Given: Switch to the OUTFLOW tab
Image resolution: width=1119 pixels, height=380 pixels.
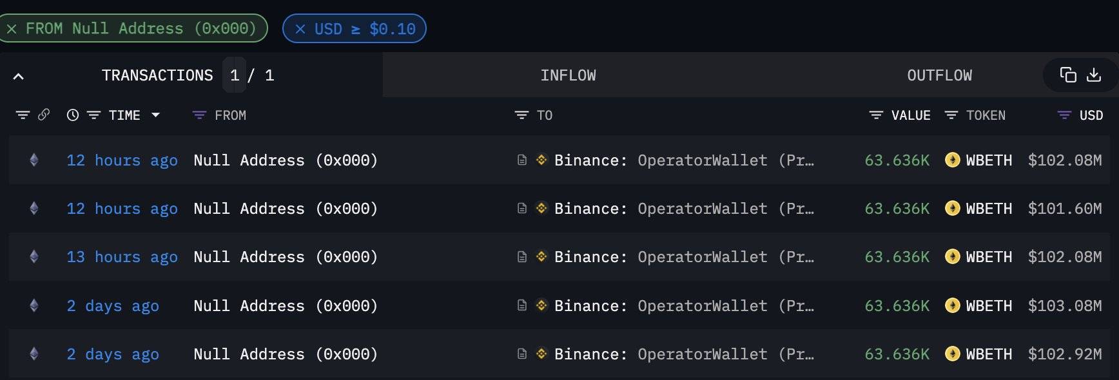Looking at the screenshot, I should tap(939, 75).
